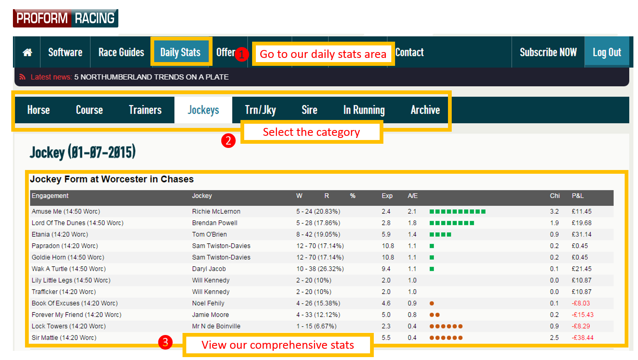Click Wak A Turtle engagement row

point(69,269)
